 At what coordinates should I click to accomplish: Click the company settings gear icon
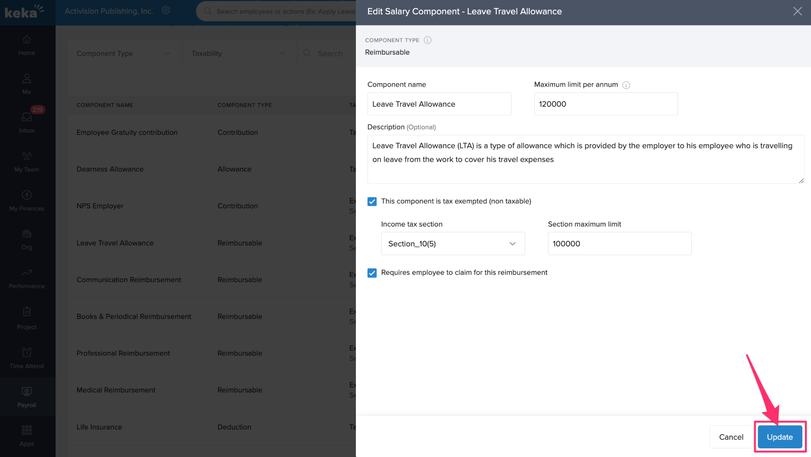coord(166,11)
